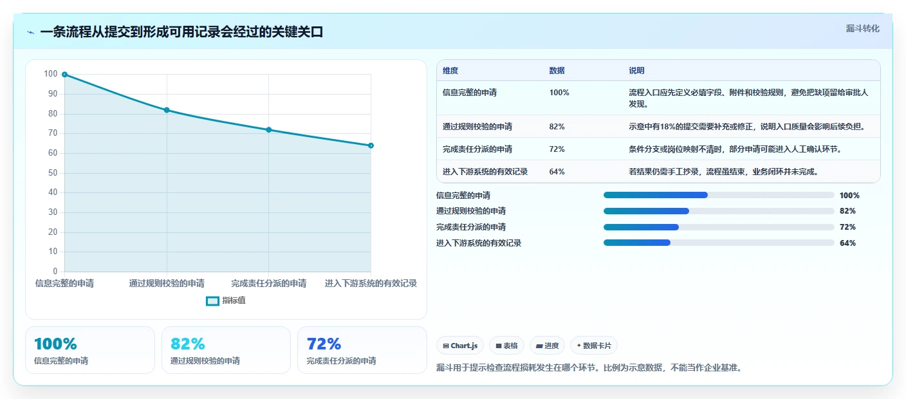The width and height of the screenshot is (906, 399).
Task: Click the 100% value in the table
Action: click(559, 93)
